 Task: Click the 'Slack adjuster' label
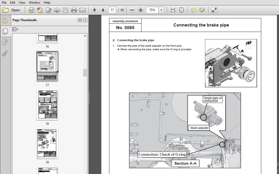pos(199,128)
